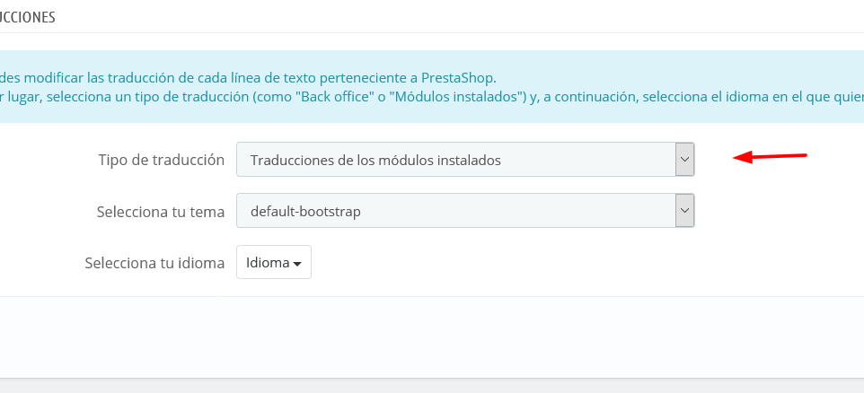The width and height of the screenshot is (864, 393).
Task: Click the small caret beside Idioma
Action: pos(297,264)
